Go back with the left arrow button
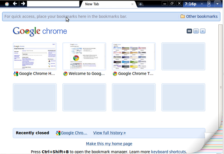Viewport: 224px width, 154px height. point(15,4)
